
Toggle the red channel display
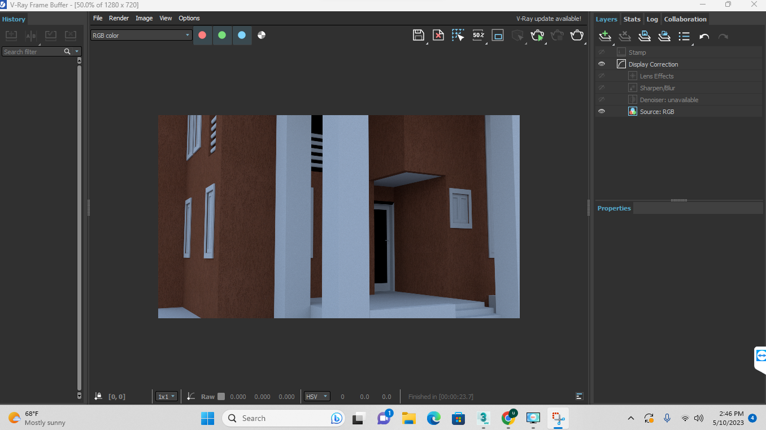pos(202,35)
